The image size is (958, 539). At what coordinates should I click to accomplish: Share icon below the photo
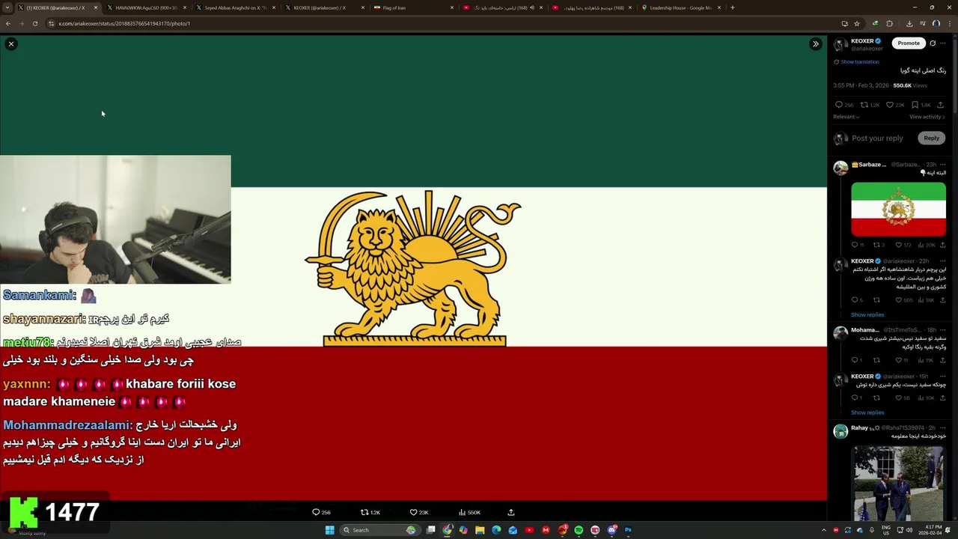pos(511,512)
